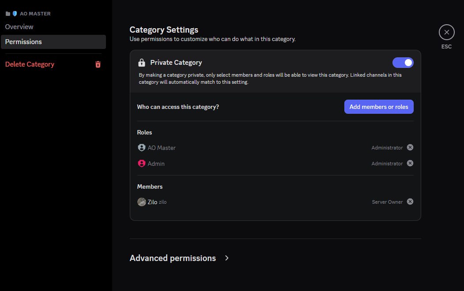Click Zilo's avatar picture
464x291 pixels.
[x=141, y=202]
